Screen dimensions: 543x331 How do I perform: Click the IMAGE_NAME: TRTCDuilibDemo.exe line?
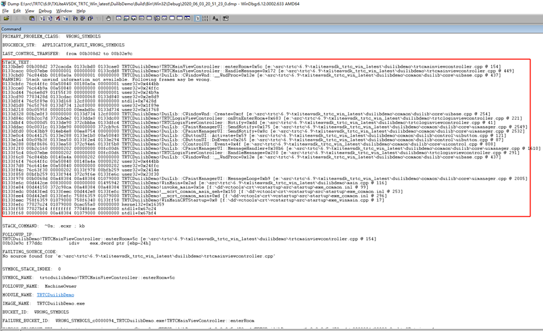44,303
